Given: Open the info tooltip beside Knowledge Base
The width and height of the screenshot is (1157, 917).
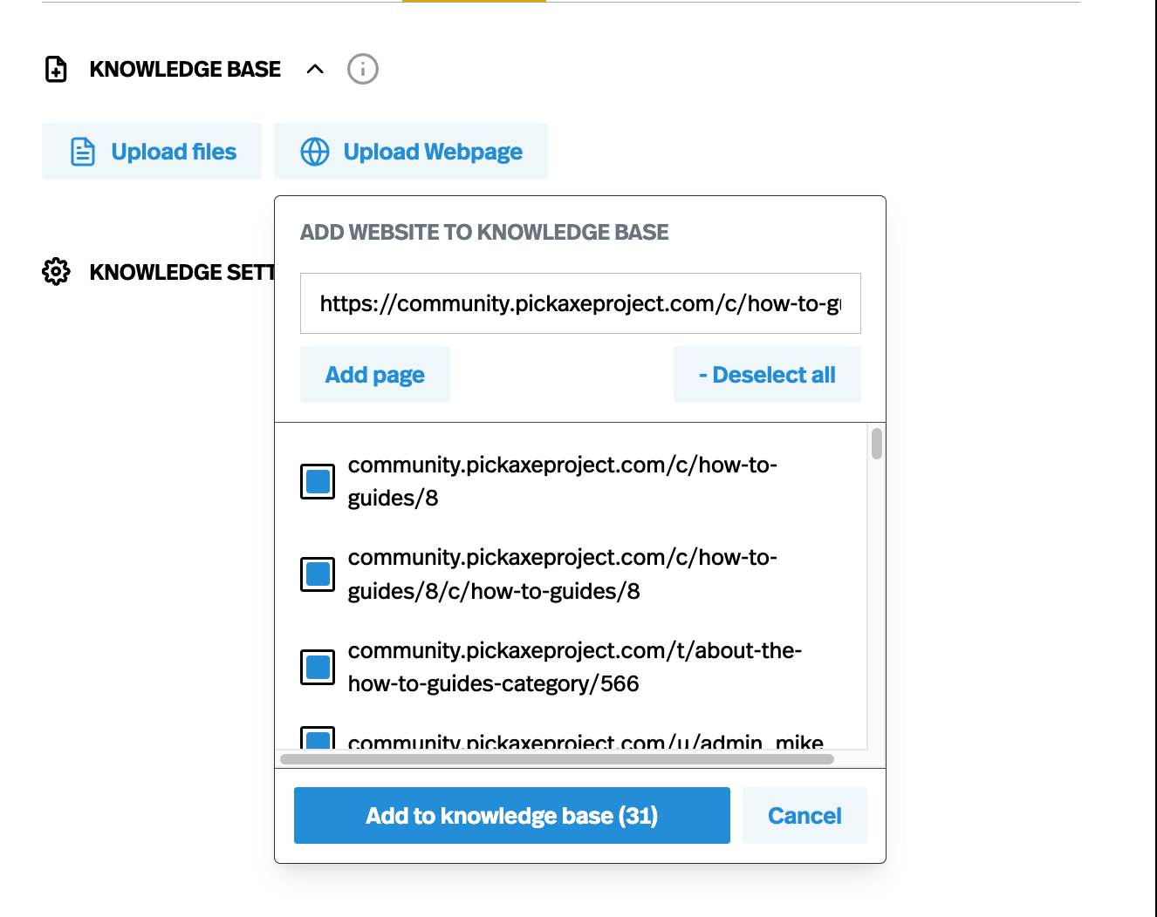Looking at the screenshot, I should click(362, 69).
